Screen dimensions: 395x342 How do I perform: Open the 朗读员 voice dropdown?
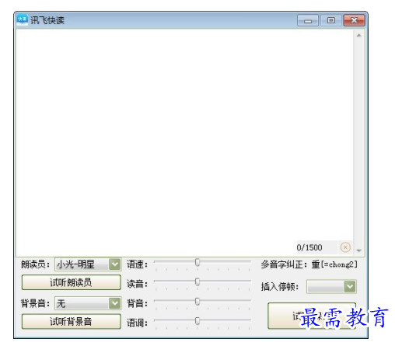(88, 264)
